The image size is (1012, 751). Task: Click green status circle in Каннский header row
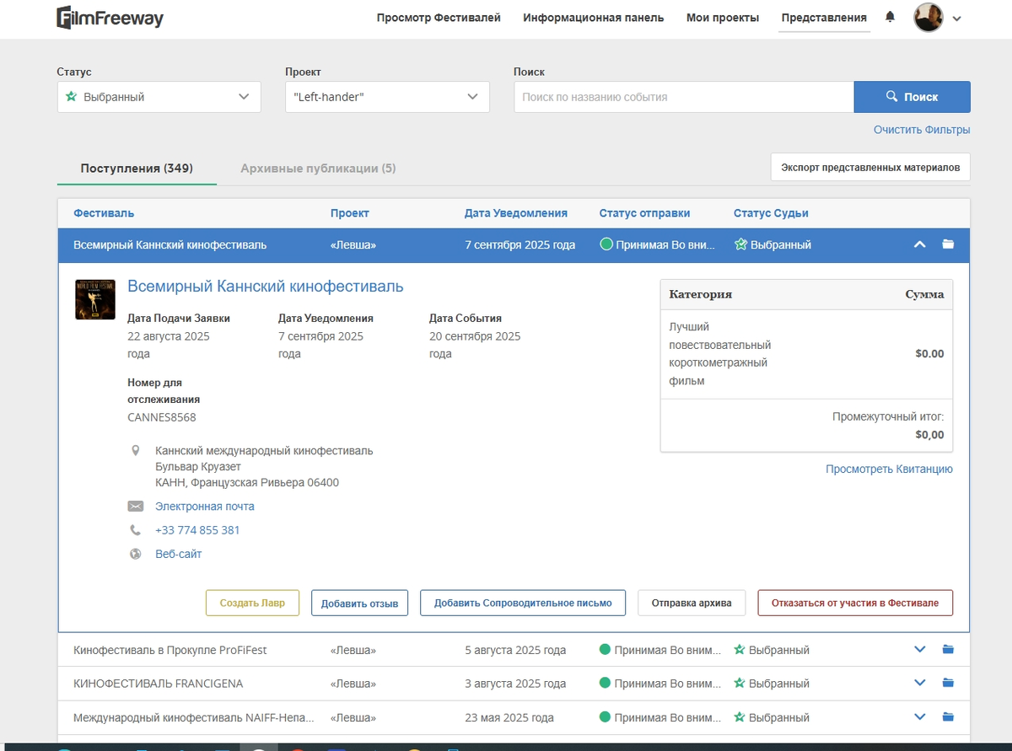click(x=606, y=244)
